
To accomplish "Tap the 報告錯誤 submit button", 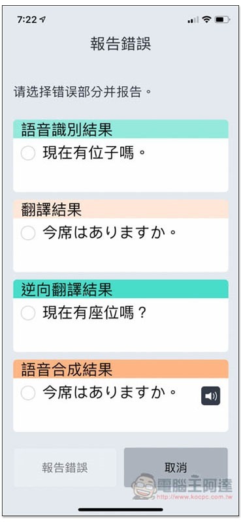I will pos(65,468).
